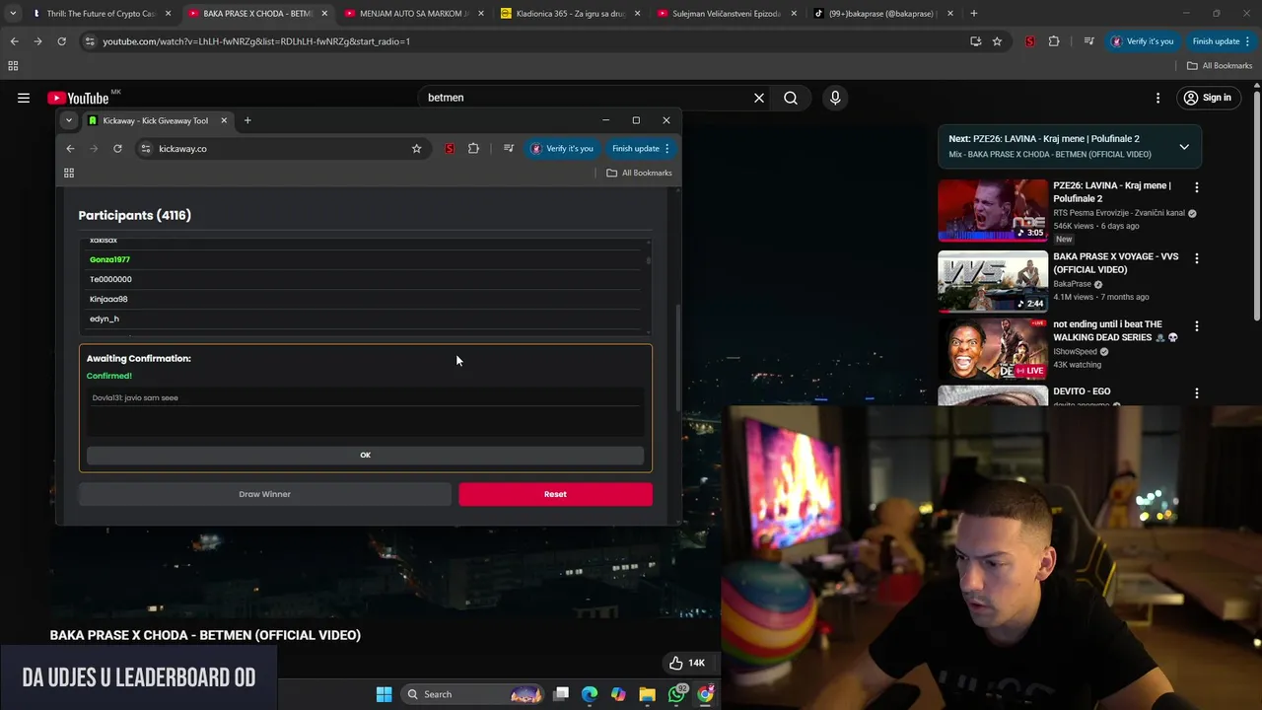Open WhatsApp from the taskbar
This screenshot has width=1262, height=710.
click(x=676, y=694)
